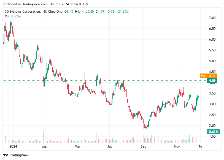The width and height of the screenshot is (224, 160).
Task: Click the 6.00 price axis label
Action: point(212,40)
